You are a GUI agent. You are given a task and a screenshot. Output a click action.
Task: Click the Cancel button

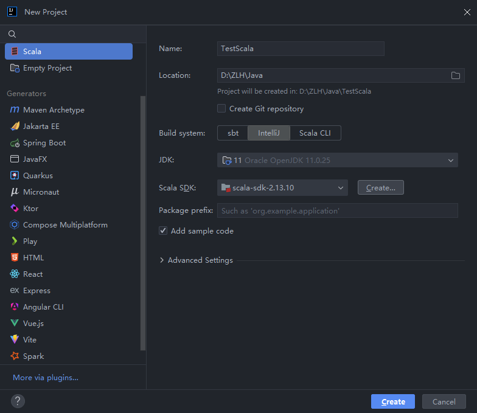pyautogui.click(x=444, y=401)
